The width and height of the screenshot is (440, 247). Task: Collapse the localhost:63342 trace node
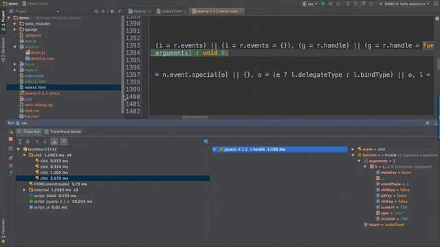tap(19, 150)
